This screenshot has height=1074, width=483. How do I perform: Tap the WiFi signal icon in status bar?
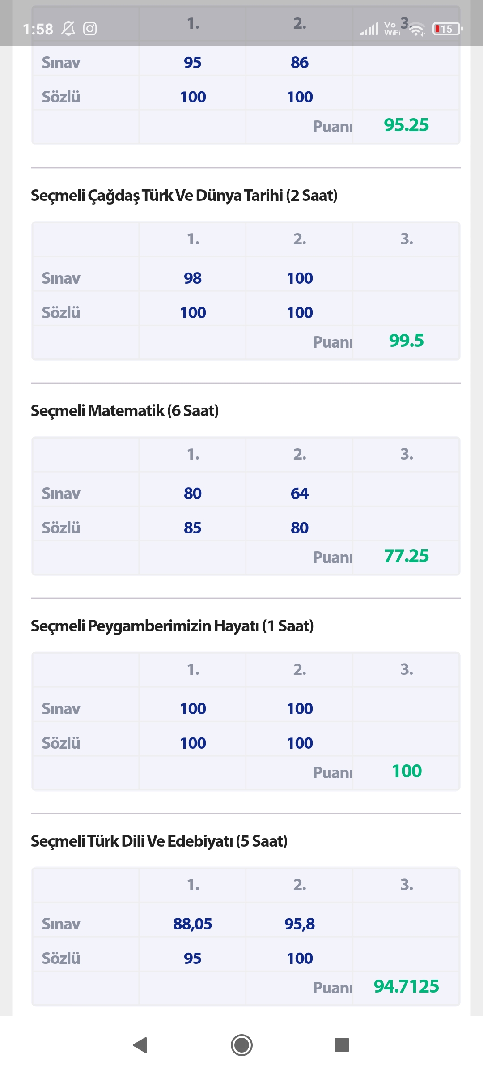click(417, 30)
